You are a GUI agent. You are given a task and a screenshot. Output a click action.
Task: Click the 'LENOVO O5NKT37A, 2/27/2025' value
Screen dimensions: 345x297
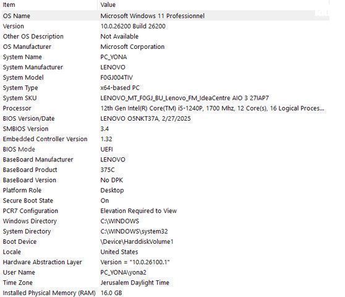click(x=145, y=118)
